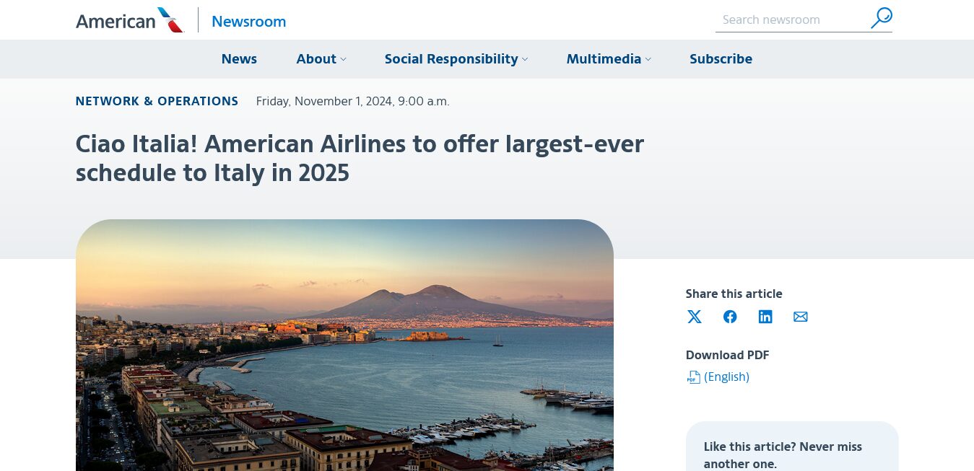Click the PDF file icon
974x471 pixels.
click(x=693, y=377)
